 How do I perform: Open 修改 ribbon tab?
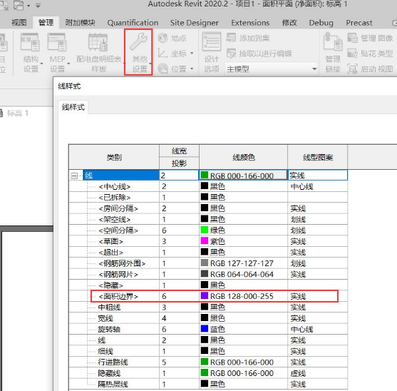(x=289, y=23)
